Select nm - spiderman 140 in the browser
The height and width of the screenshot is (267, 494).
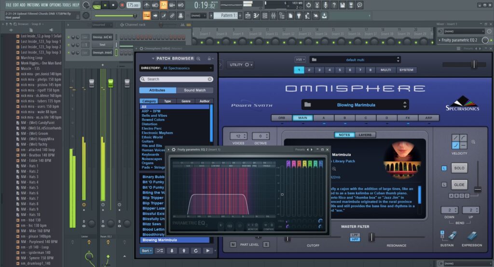[x=35, y=253]
